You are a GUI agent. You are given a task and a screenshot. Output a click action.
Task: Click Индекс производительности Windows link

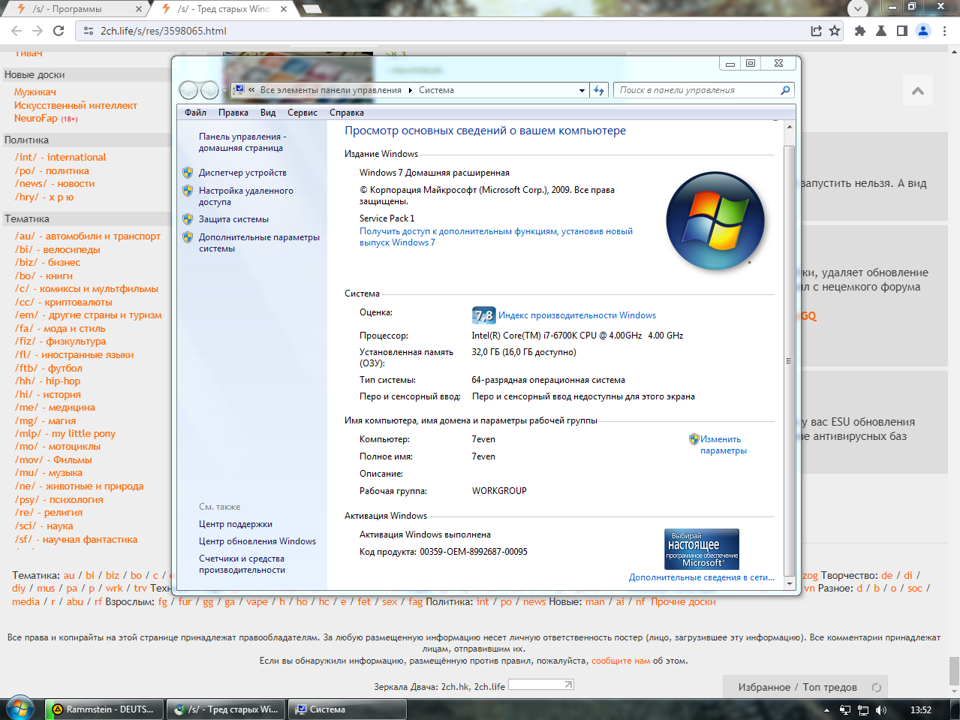tap(577, 315)
